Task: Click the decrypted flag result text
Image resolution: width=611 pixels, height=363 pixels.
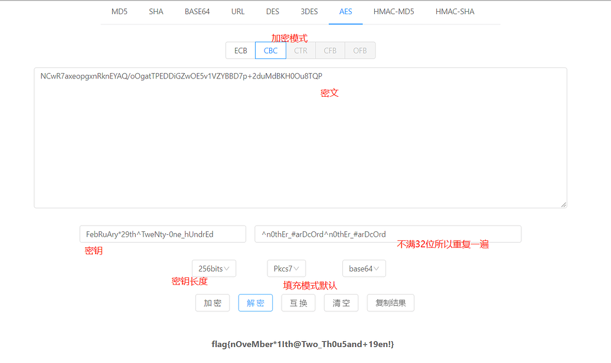Action: point(303,344)
